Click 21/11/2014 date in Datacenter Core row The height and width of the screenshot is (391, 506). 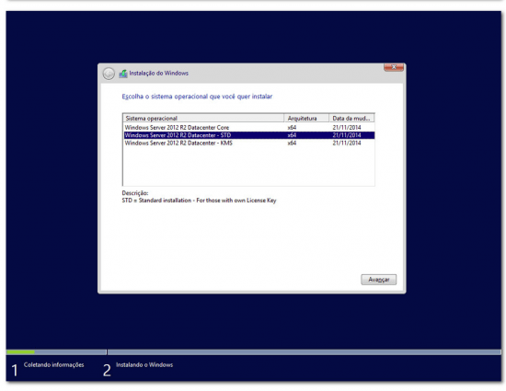[347, 128]
